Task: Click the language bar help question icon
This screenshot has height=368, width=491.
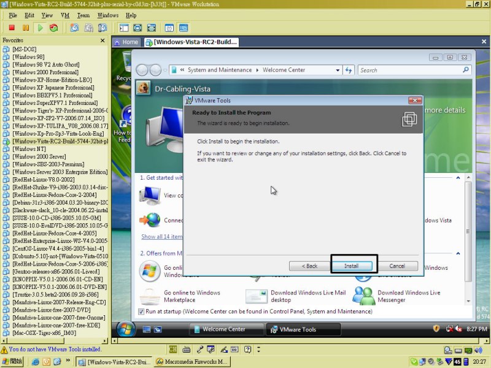Action: click(x=248, y=350)
